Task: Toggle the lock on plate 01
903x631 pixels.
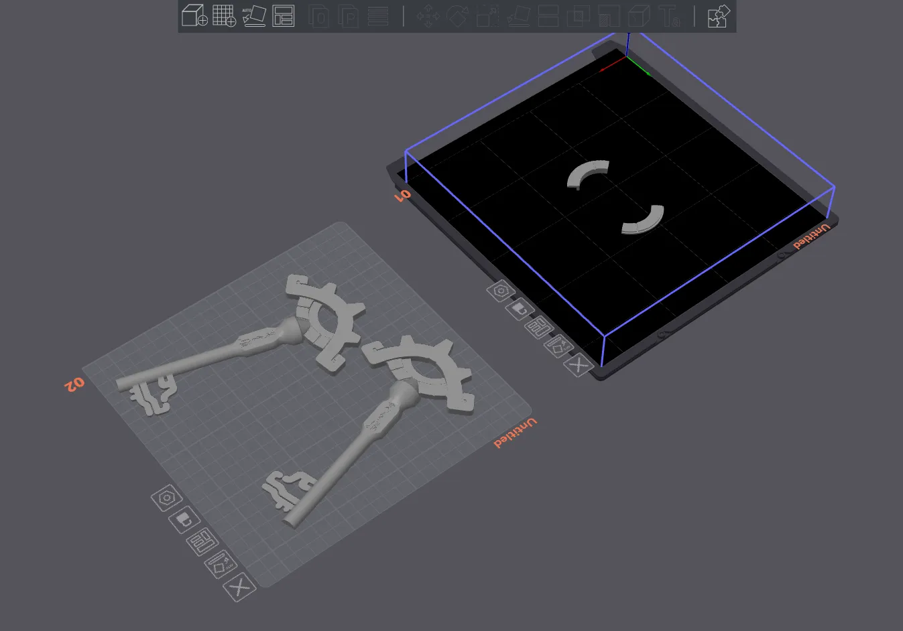Action: pos(520,309)
